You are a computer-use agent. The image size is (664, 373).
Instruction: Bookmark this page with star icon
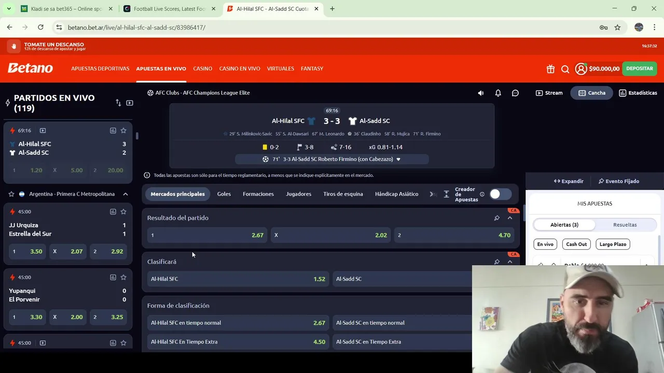617,27
